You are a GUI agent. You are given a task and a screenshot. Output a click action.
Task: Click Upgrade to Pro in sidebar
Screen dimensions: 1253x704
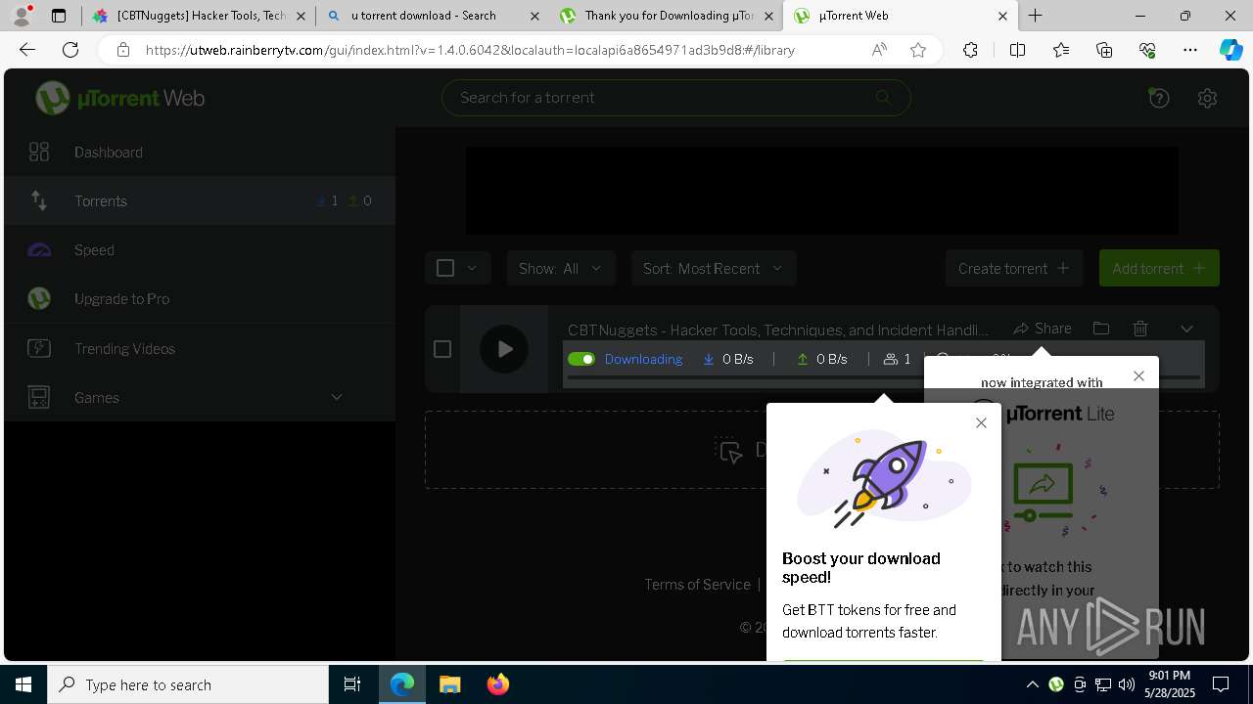200,298
